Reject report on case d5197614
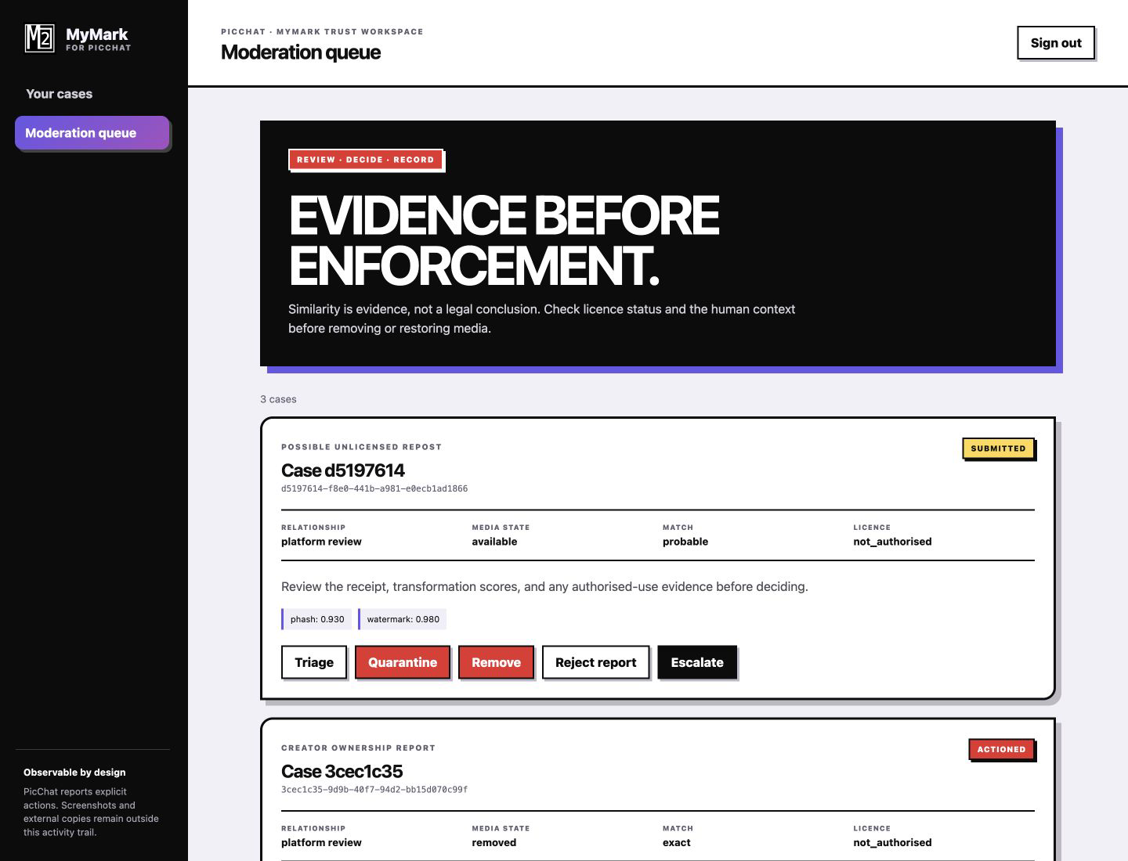The width and height of the screenshot is (1128, 861). click(x=595, y=662)
